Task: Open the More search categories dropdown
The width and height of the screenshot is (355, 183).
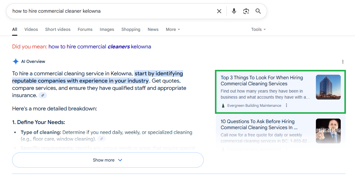Action: 172,29
